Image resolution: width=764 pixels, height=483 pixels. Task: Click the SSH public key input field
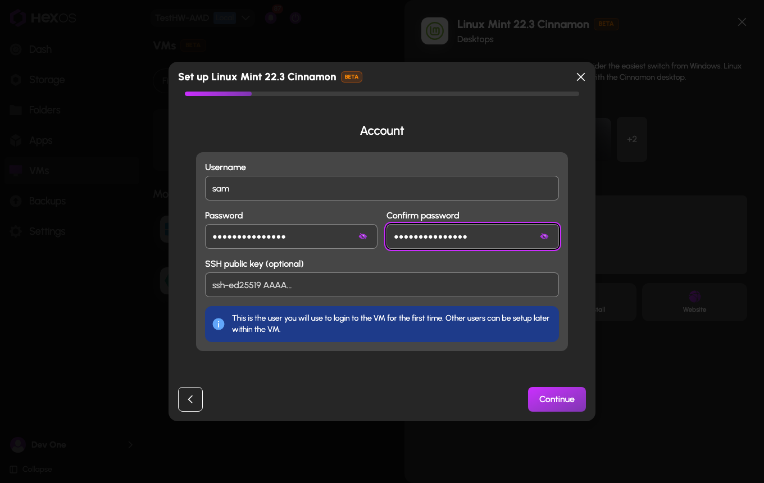[x=382, y=285]
